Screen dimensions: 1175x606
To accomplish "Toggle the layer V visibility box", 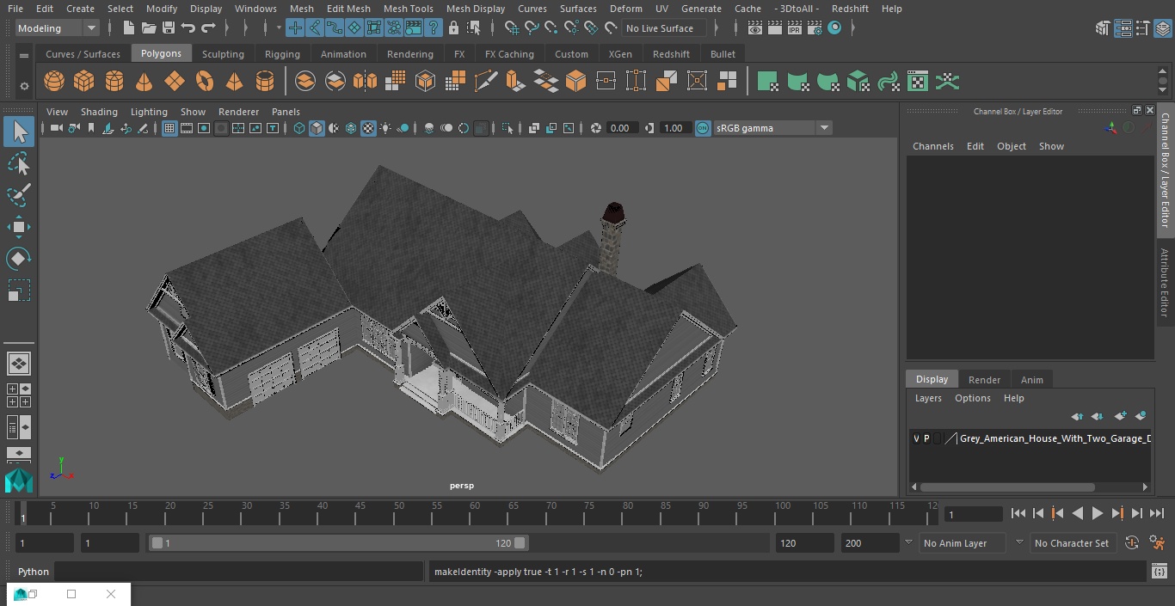I will point(916,438).
